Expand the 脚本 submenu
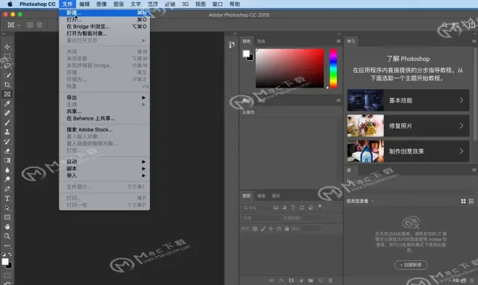 [x=104, y=169]
